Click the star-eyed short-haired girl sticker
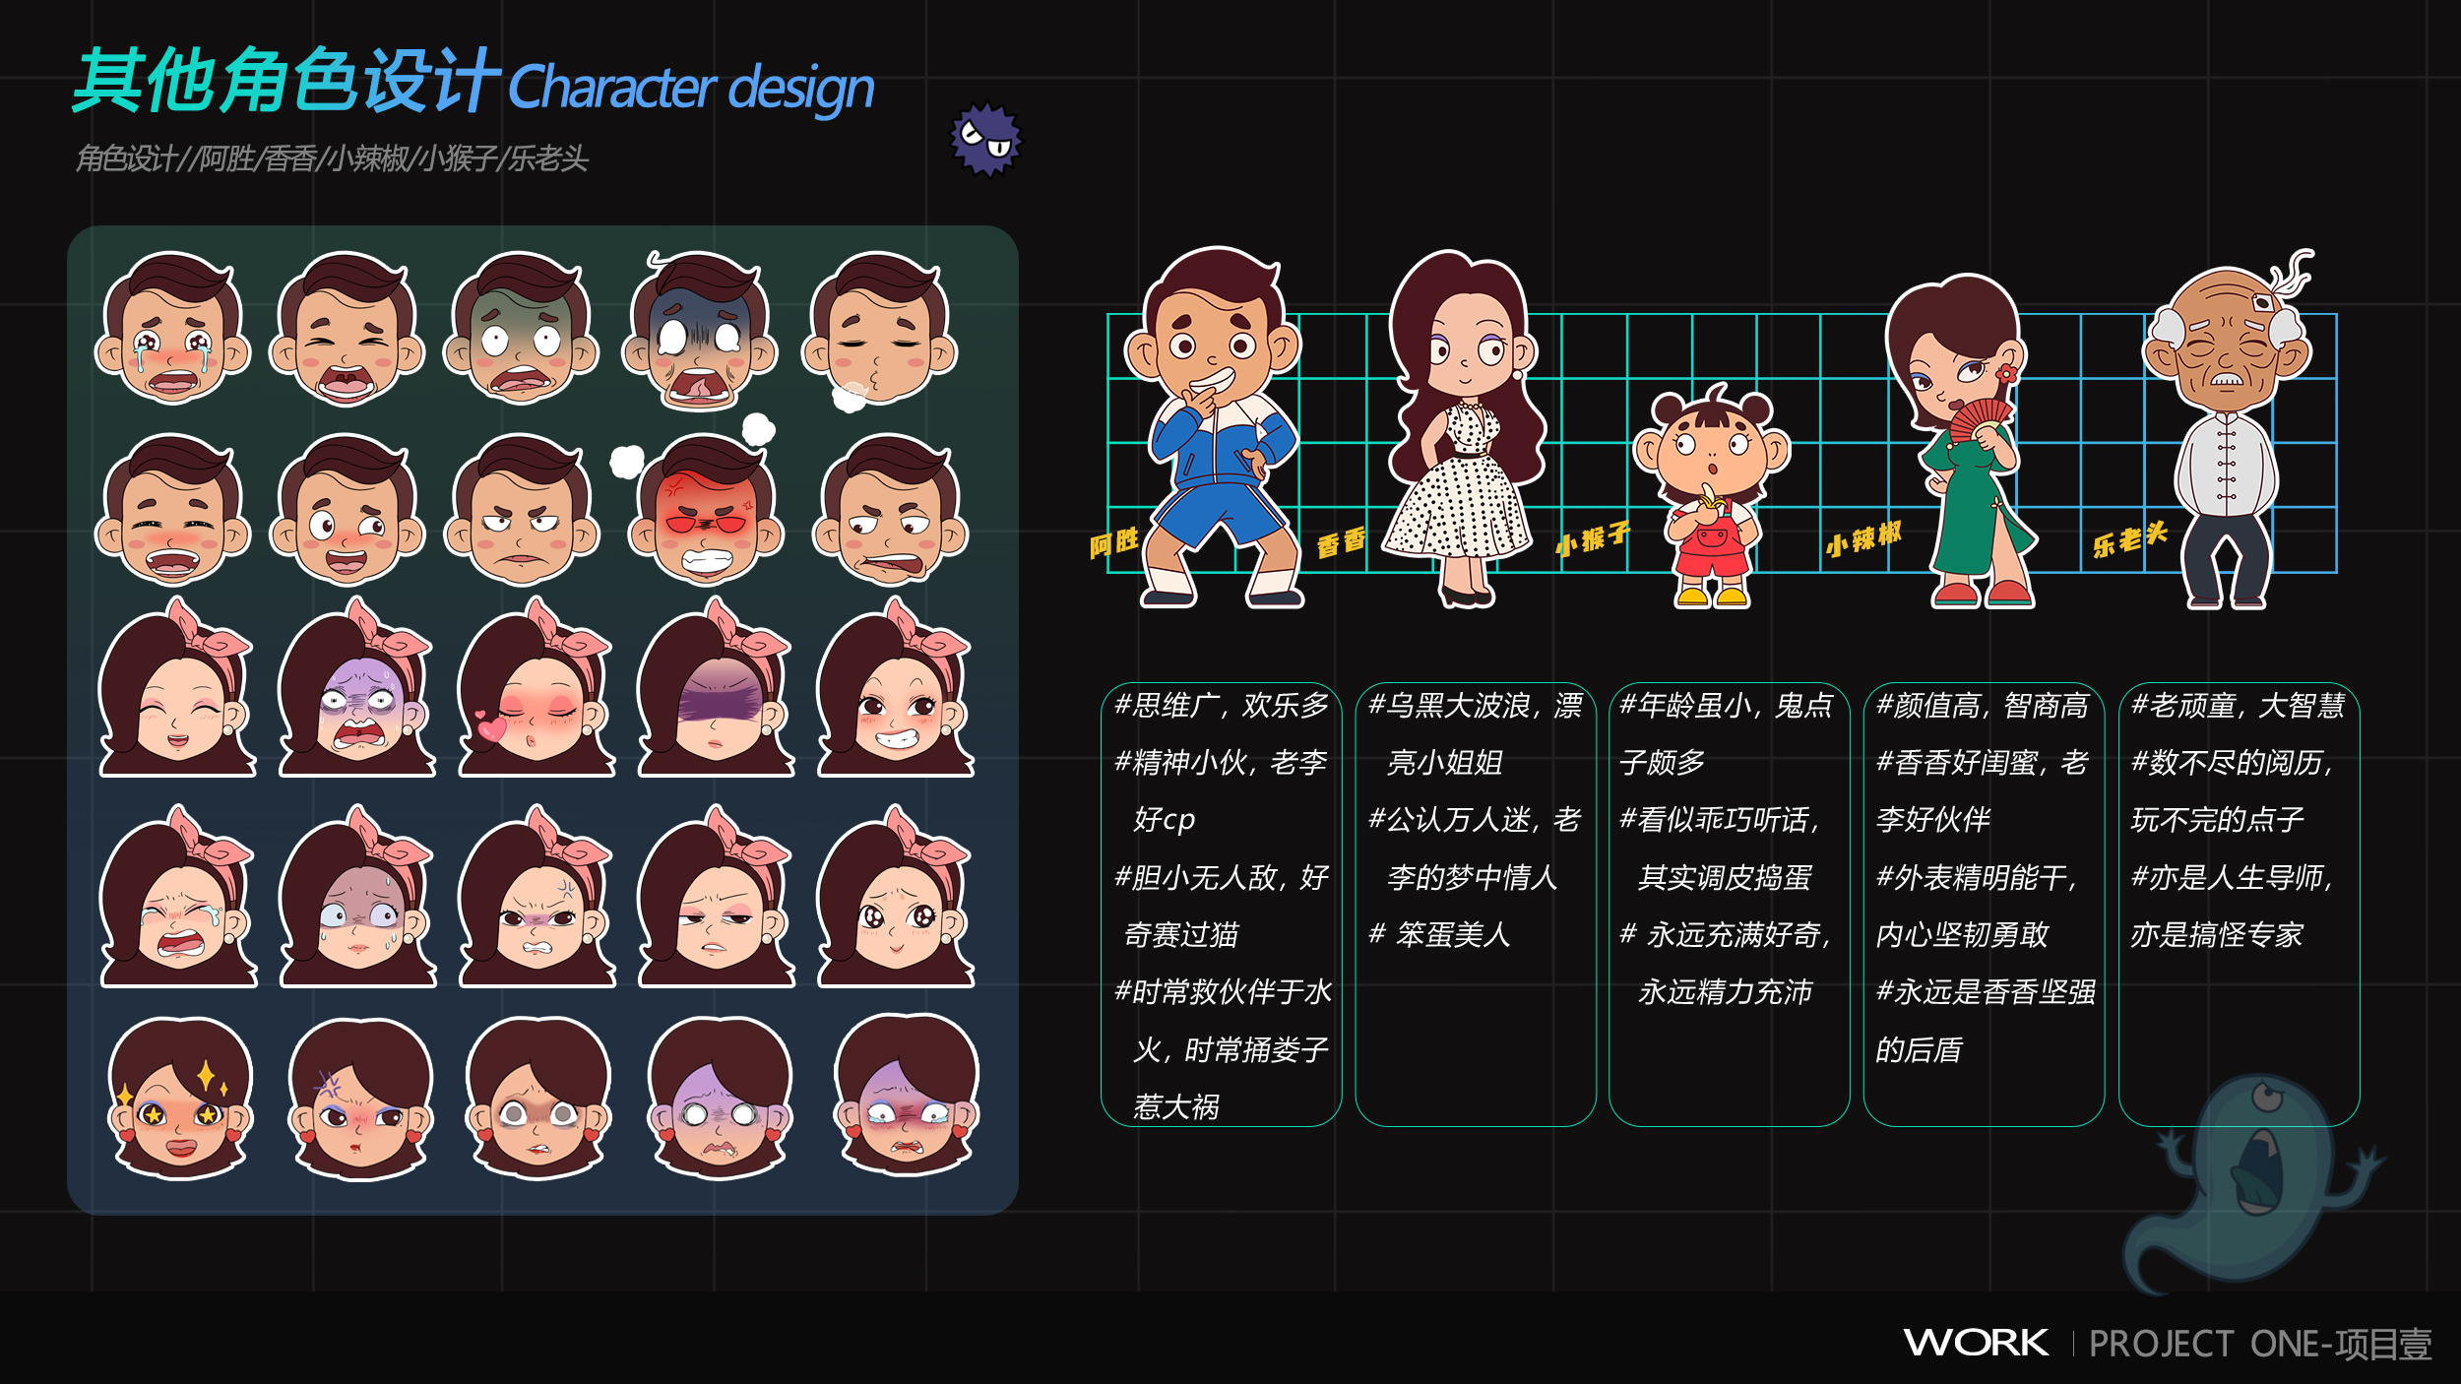Screen dimensions: 2461x1384 (180, 1101)
